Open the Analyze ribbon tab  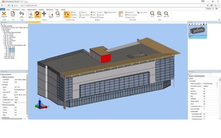coord(41,10)
